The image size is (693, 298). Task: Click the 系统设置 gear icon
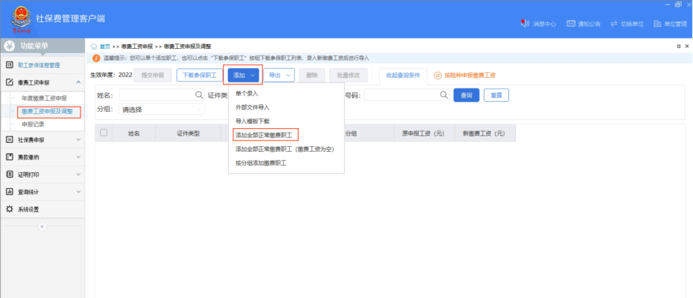pos(10,209)
